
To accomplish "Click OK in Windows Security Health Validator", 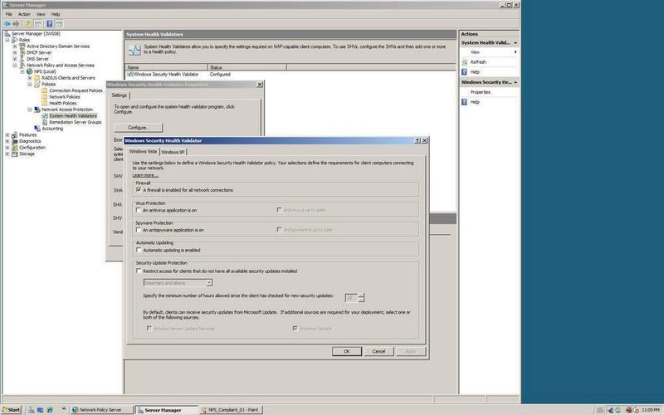I will [x=347, y=351].
